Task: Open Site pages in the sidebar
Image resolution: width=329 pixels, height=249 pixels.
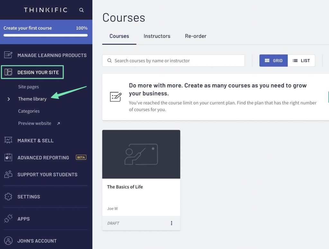Action: click(x=29, y=87)
